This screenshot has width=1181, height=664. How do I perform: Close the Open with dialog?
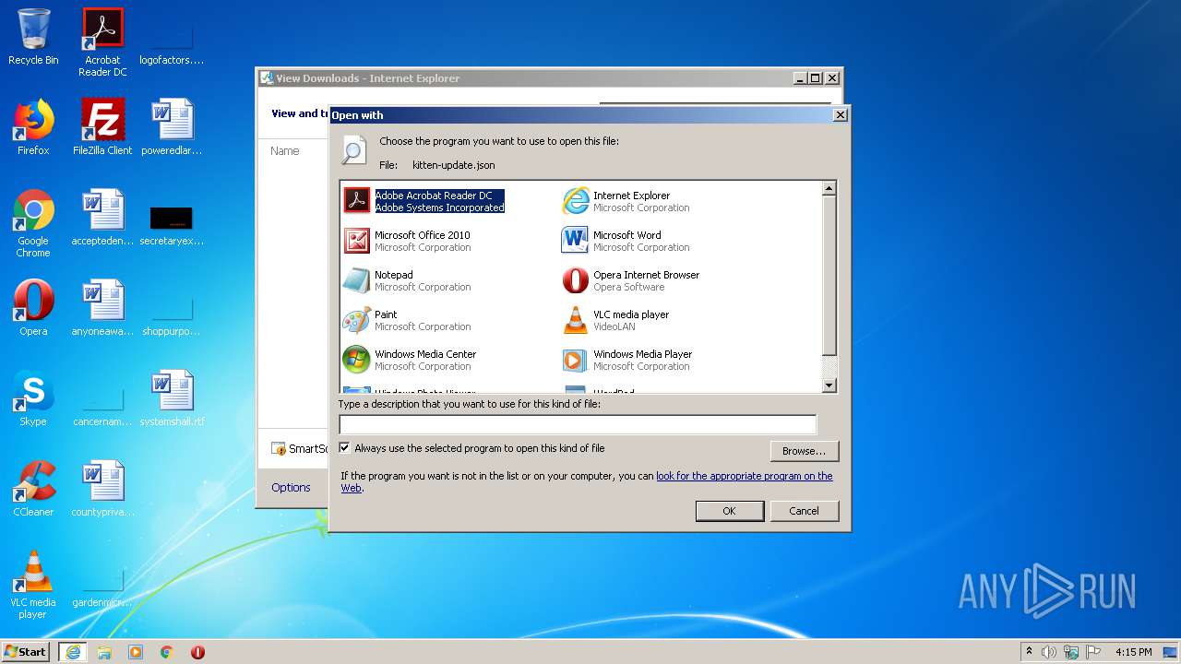pos(840,115)
